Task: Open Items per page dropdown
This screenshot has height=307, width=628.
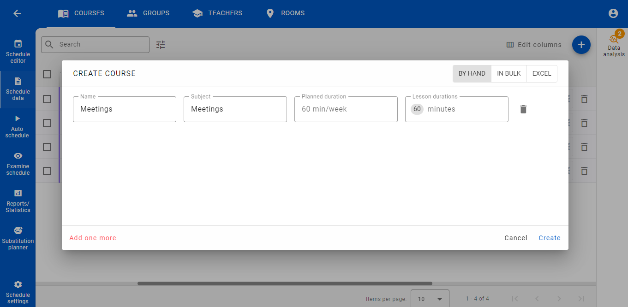Action: (x=430, y=299)
